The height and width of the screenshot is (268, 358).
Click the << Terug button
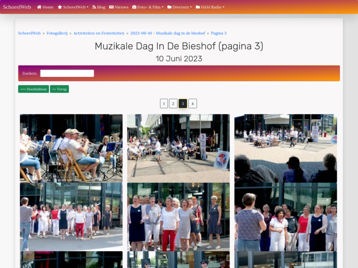60,89
